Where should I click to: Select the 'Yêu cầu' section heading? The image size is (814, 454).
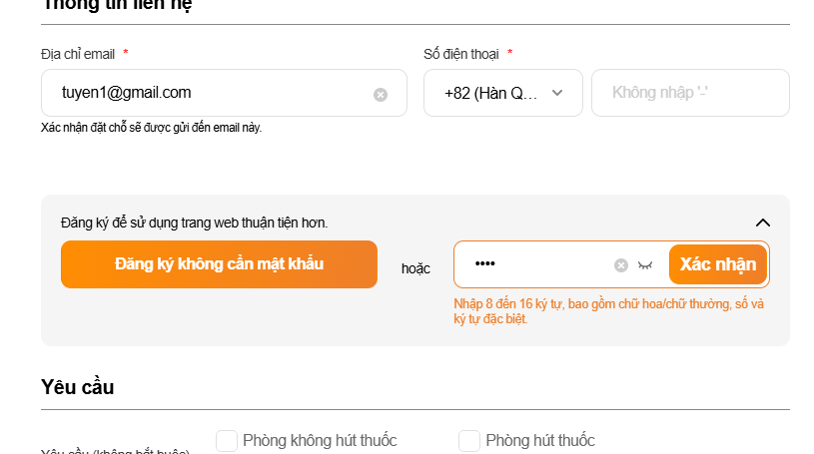point(78,387)
